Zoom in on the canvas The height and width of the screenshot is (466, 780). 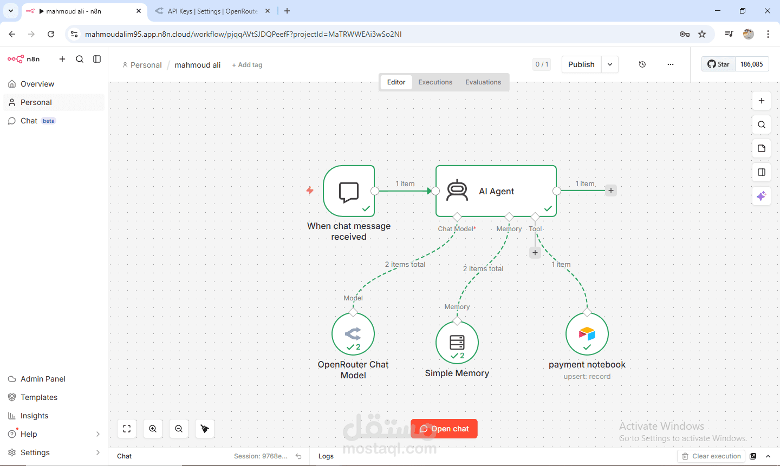(153, 429)
